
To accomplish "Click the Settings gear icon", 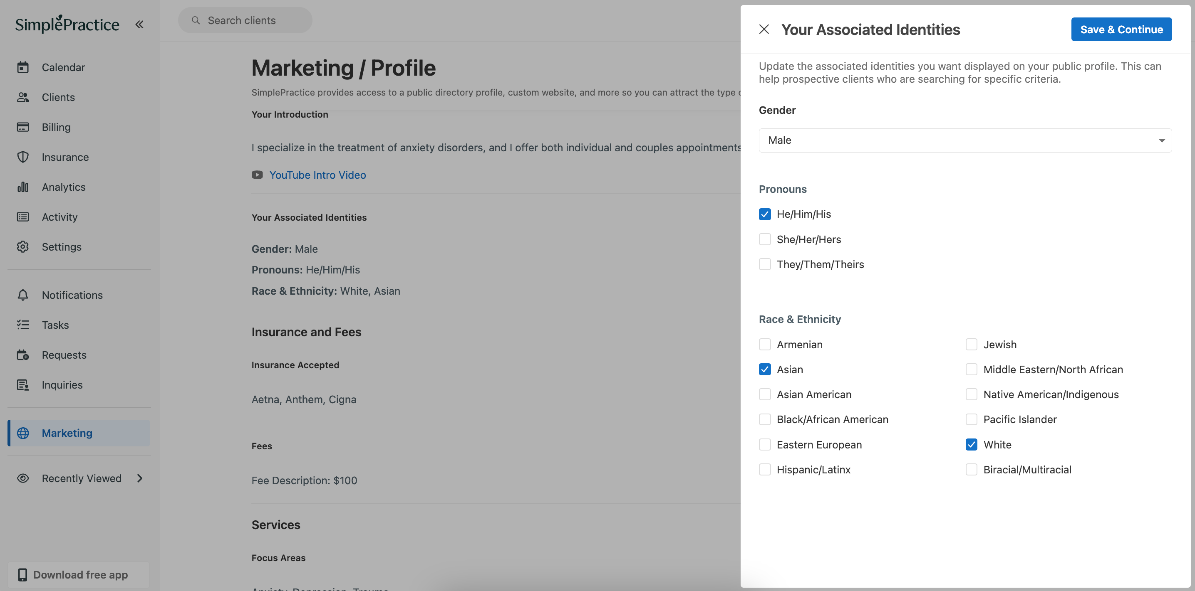I will [23, 246].
